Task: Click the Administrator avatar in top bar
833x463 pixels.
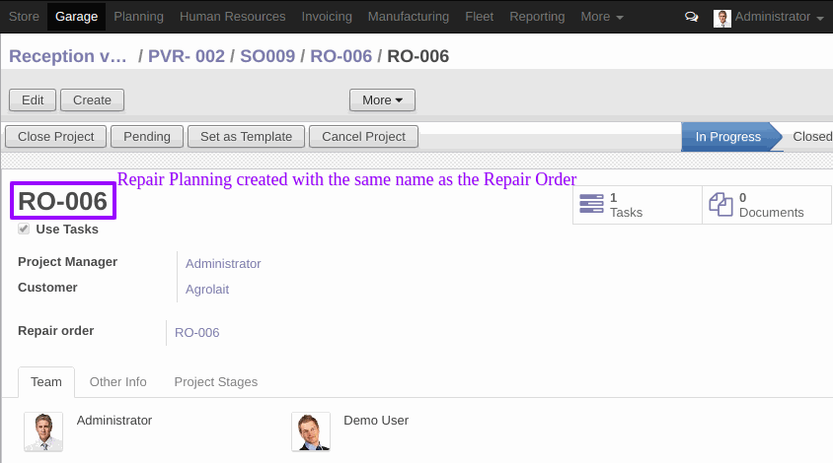Action: (x=722, y=18)
